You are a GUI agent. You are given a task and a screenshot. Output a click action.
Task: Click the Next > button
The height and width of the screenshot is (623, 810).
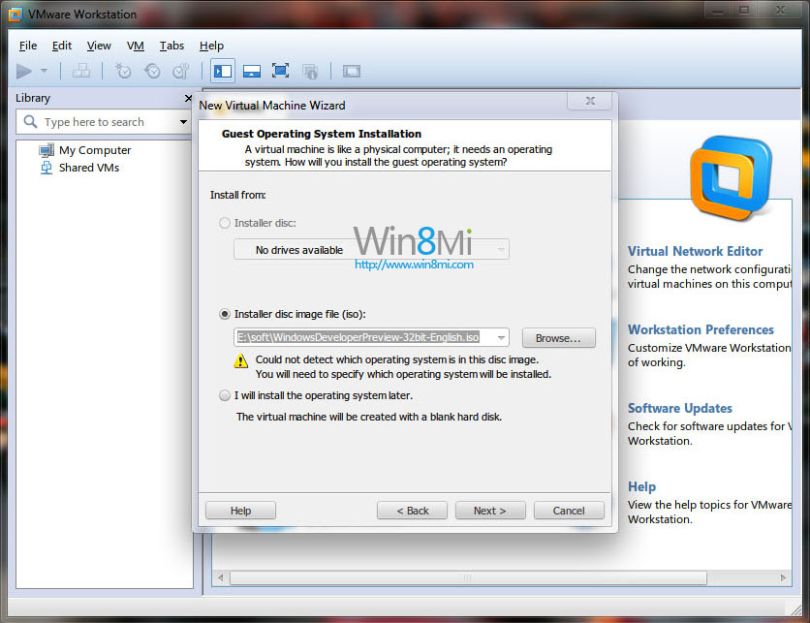pos(489,511)
